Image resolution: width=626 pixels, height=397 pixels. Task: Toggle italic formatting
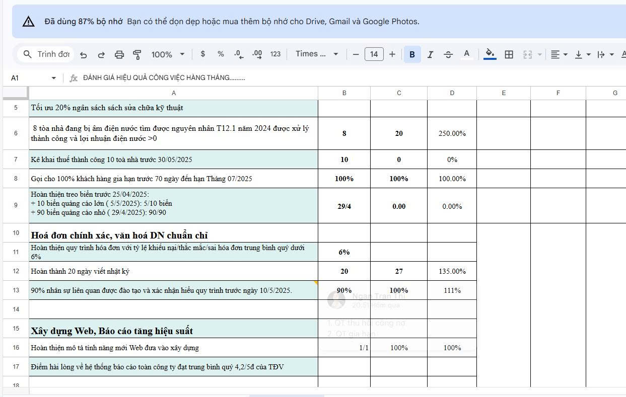(x=430, y=54)
